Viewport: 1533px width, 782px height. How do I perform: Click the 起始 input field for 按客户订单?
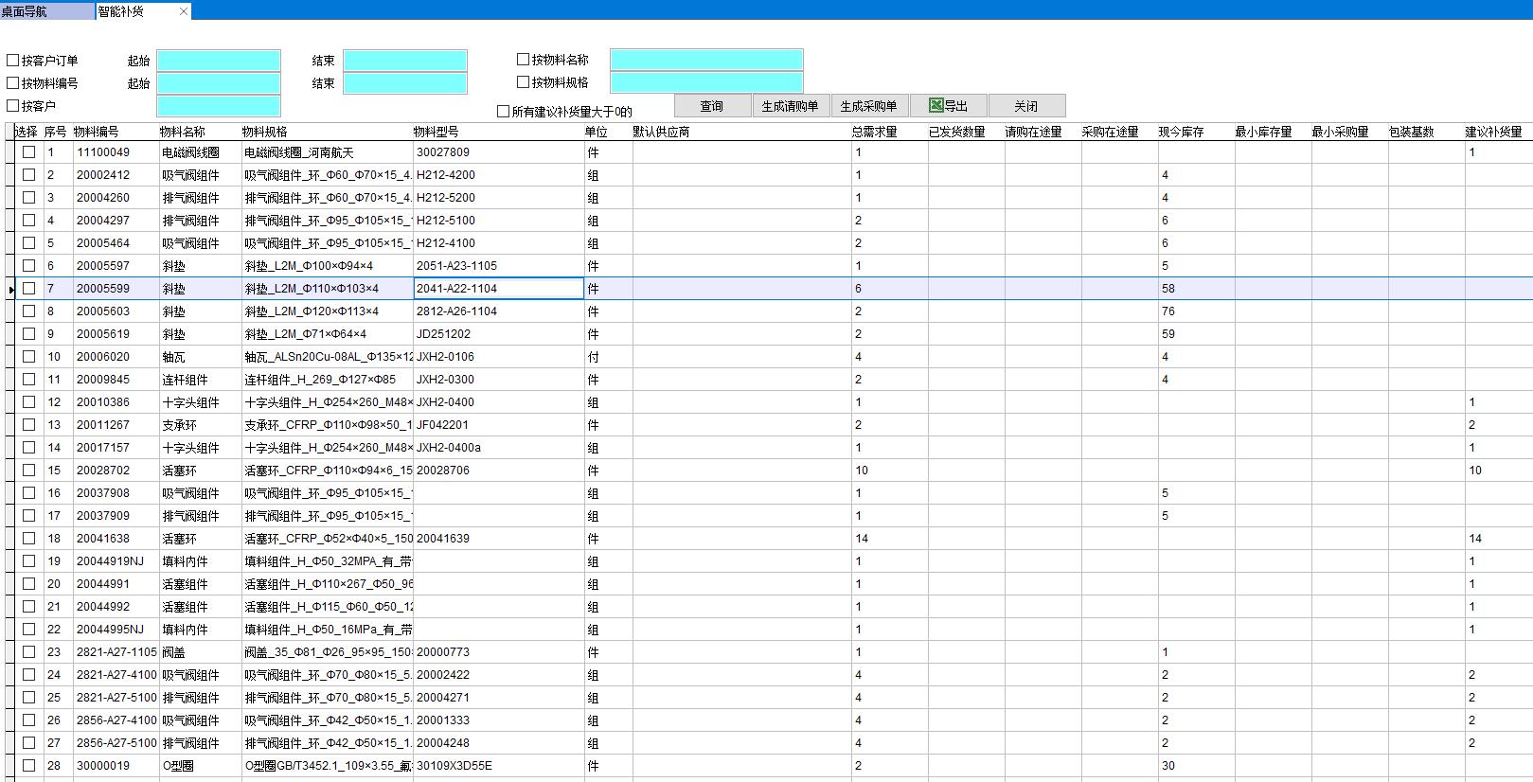[x=219, y=61]
